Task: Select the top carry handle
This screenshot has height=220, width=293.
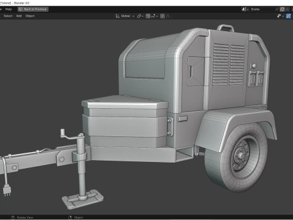Action: coord(225,28)
